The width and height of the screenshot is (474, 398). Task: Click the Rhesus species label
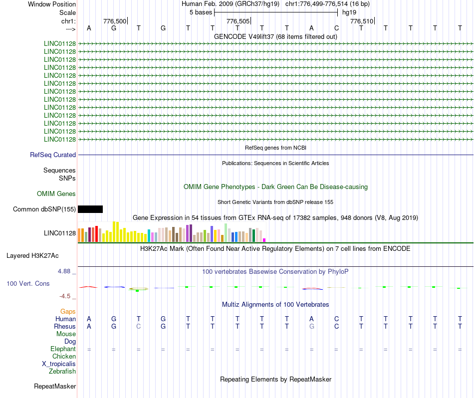[x=65, y=326]
